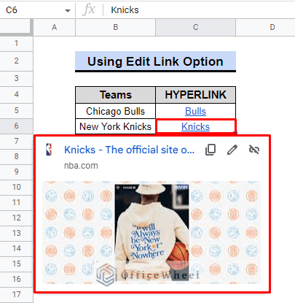Select row 7 header
This screenshot has width=295, height=303.
16,141
